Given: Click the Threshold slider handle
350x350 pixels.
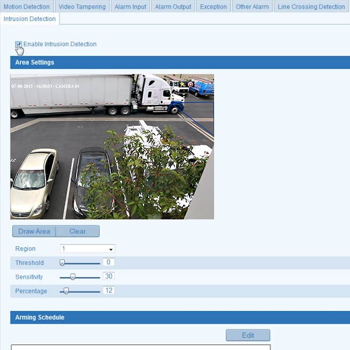Looking at the screenshot, I should pyautogui.click(x=62, y=263).
